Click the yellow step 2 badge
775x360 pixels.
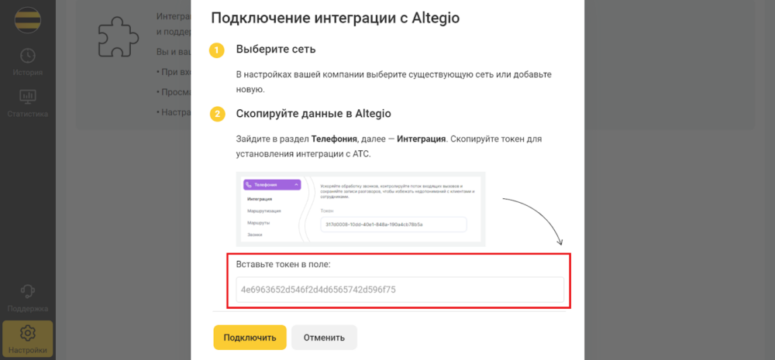coord(216,115)
